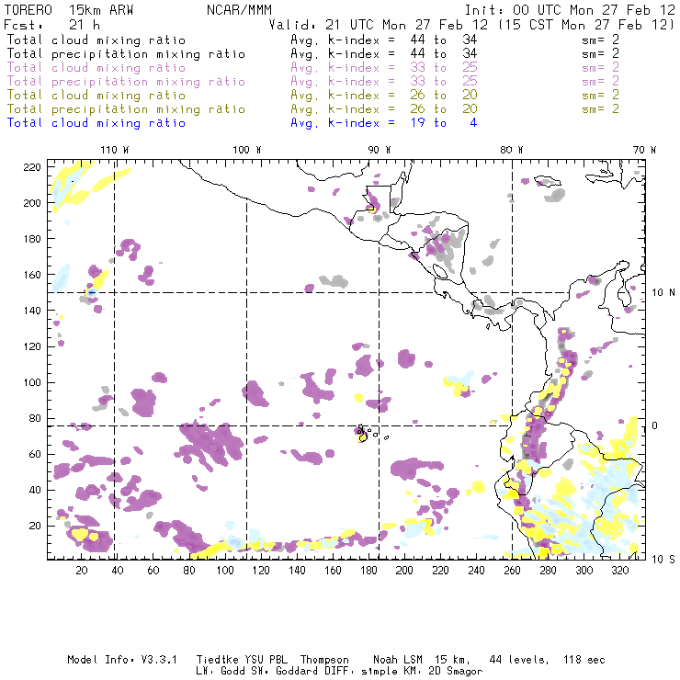Click the Avg. k-index 19 to 4 text
This screenshot has height=680, width=680.
(383, 123)
